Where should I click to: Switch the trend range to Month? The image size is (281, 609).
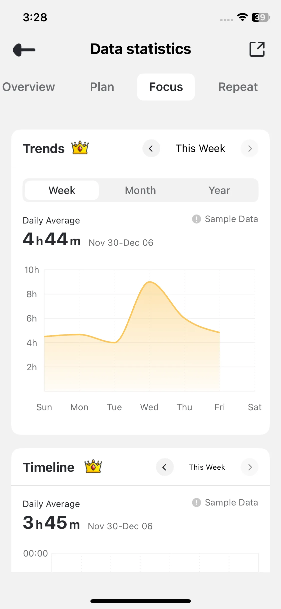tap(140, 190)
